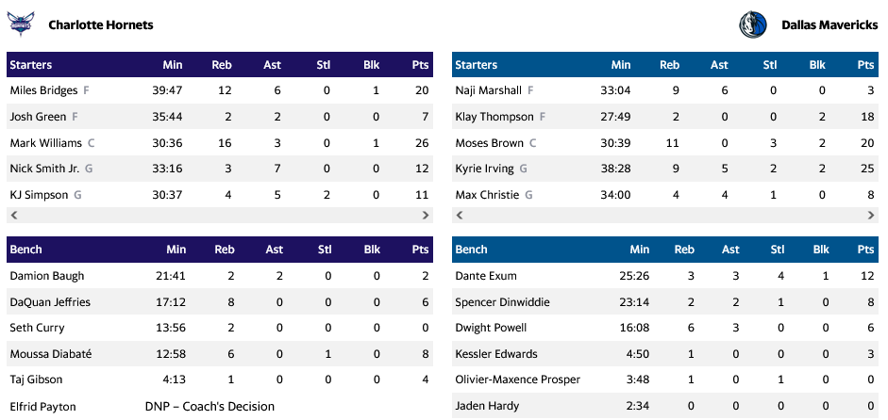Click Pts column header in Hornets starters
Screen dimensions: 888x420
click(x=420, y=65)
